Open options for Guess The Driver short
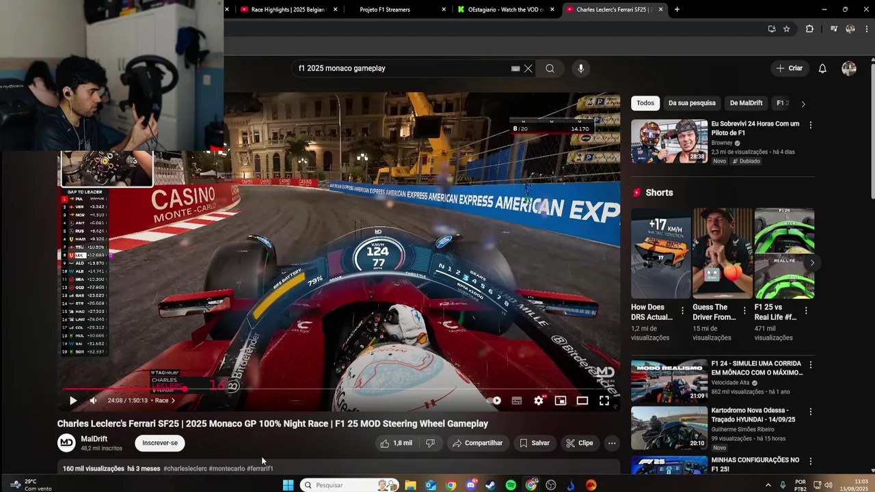 744,311
